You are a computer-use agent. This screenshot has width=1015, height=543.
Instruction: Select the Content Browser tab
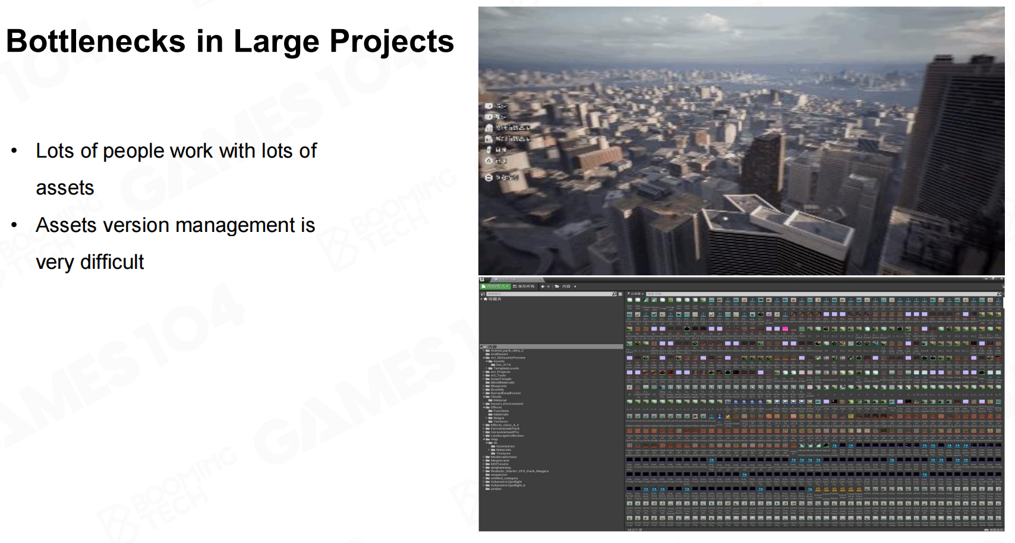click(x=506, y=280)
